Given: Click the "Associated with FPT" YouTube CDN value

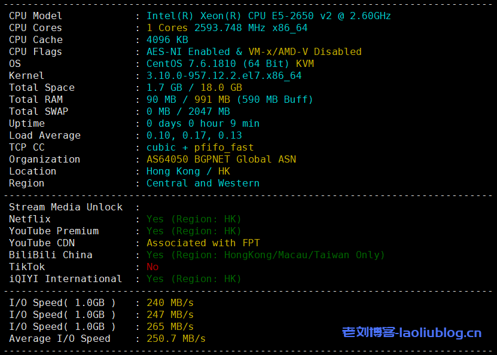Looking at the screenshot, I should pyautogui.click(x=203, y=243).
